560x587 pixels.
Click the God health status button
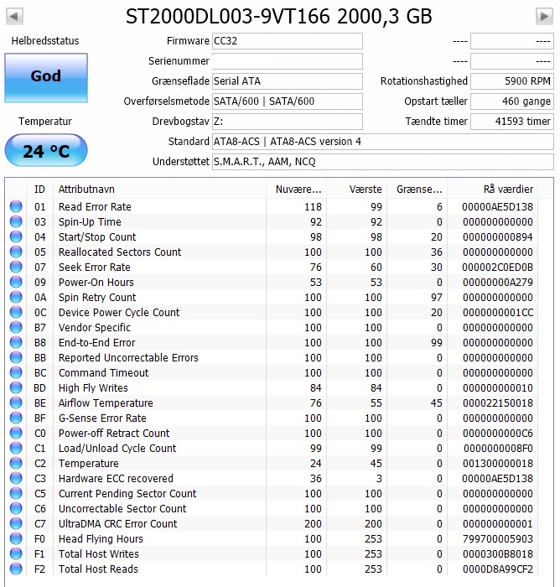point(45,76)
